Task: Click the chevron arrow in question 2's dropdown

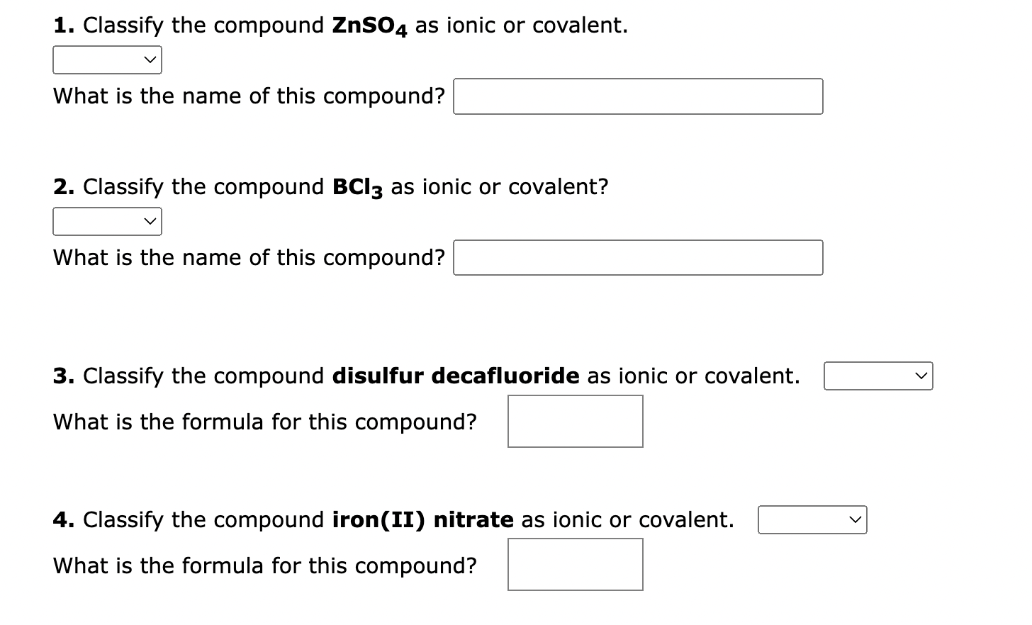Action: (150, 221)
